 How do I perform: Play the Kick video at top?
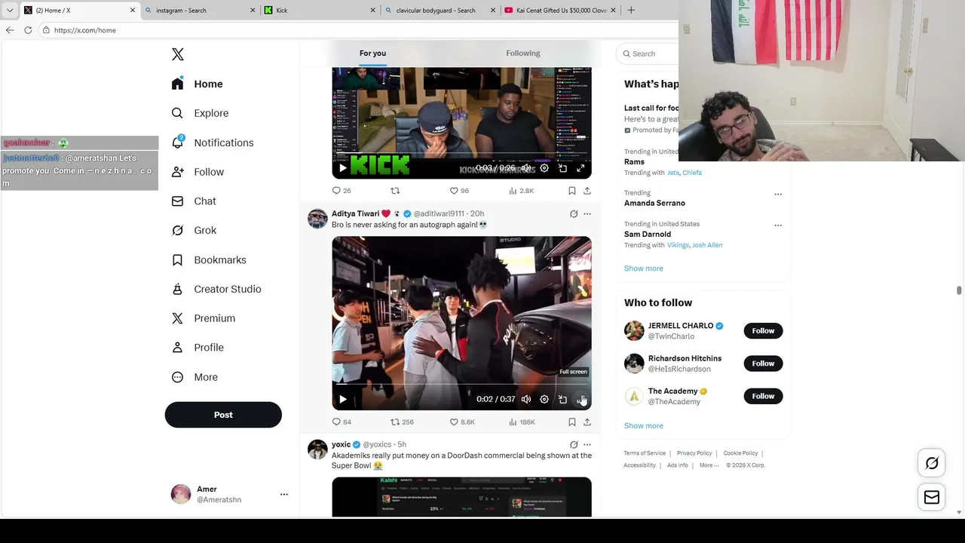[342, 168]
